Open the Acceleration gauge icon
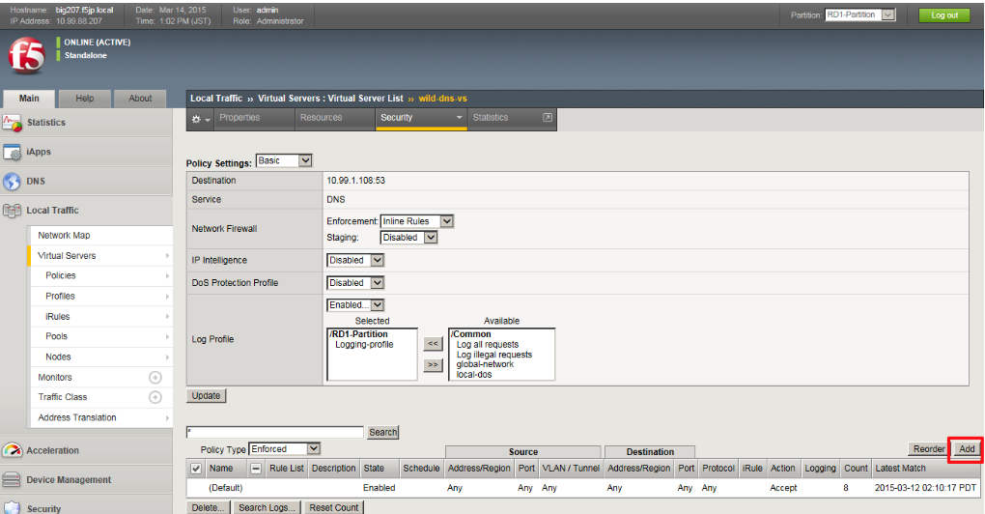This screenshot has width=985, height=514. [x=12, y=450]
